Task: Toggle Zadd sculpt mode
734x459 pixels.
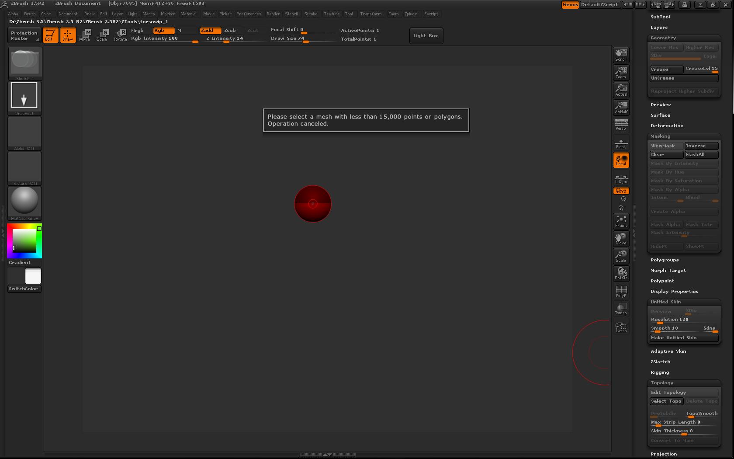Action: (211, 31)
